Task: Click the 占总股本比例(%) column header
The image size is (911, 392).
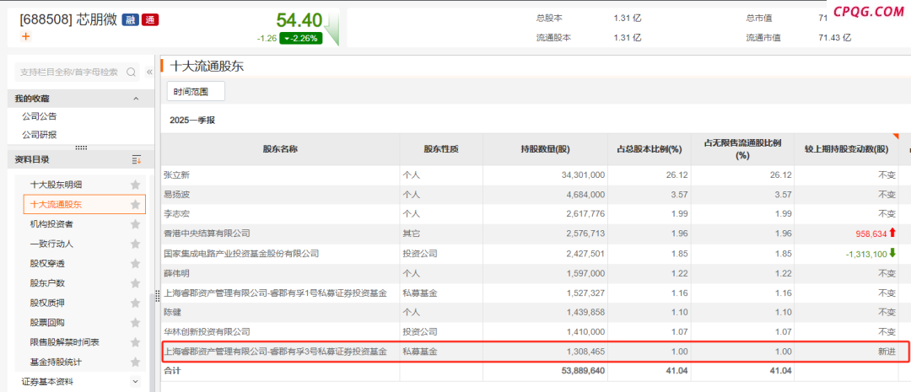Action: [649, 149]
